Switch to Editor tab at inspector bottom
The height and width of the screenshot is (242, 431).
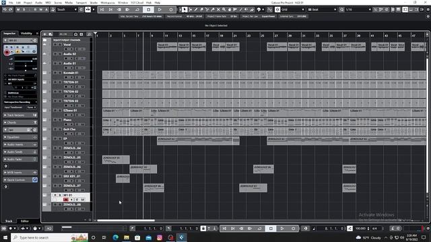25,221
